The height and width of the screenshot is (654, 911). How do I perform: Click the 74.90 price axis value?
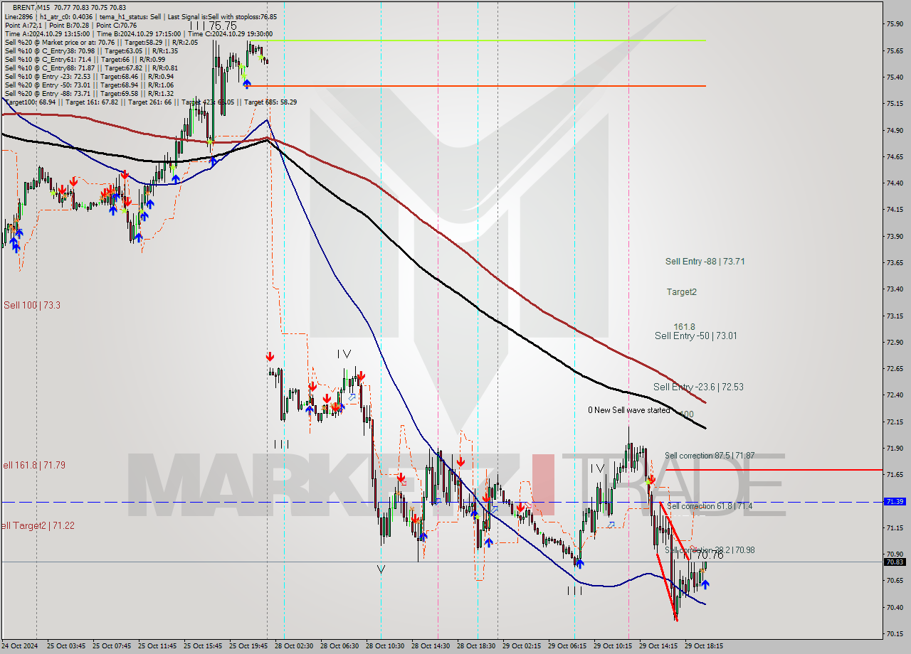pyautogui.click(x=895, y=131)
